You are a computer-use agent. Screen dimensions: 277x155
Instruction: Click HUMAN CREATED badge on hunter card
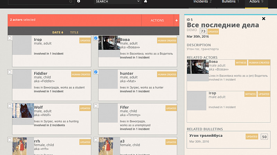[167, 74]
